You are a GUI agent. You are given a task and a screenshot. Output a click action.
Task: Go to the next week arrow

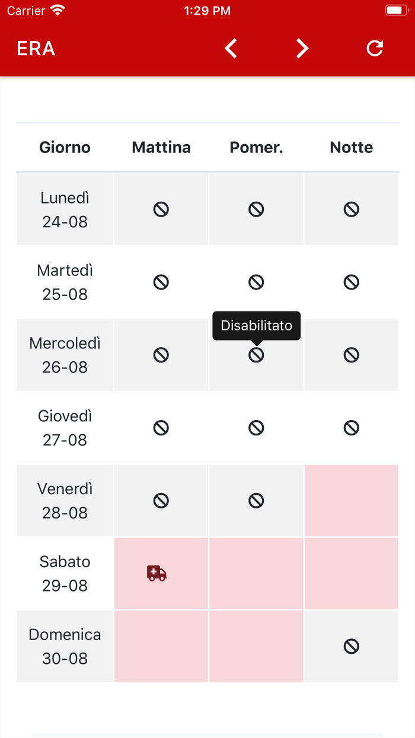pos(302,49)
